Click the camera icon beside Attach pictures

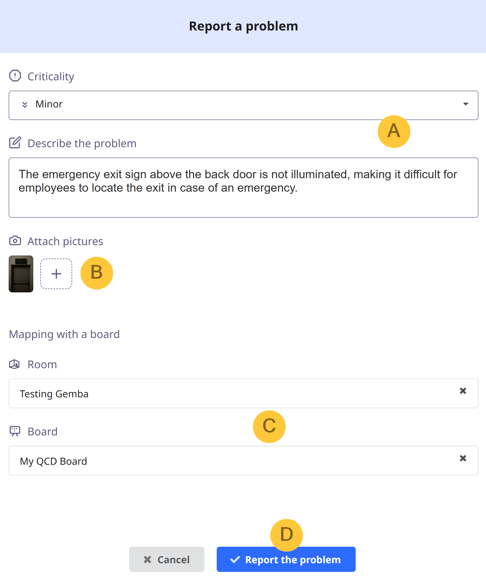click(15, 241)
